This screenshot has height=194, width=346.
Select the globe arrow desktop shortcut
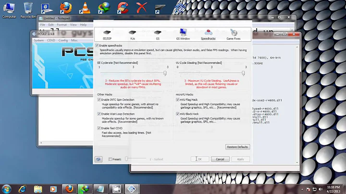(x=104, y=8)
